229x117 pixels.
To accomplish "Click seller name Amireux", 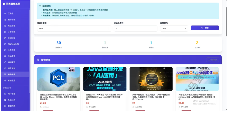I will (x=46, y=107).
